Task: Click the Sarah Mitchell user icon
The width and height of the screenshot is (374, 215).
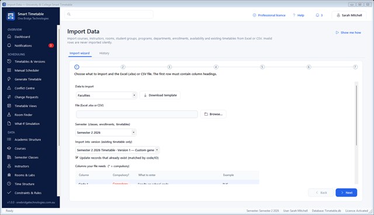Action: point(338,15)
